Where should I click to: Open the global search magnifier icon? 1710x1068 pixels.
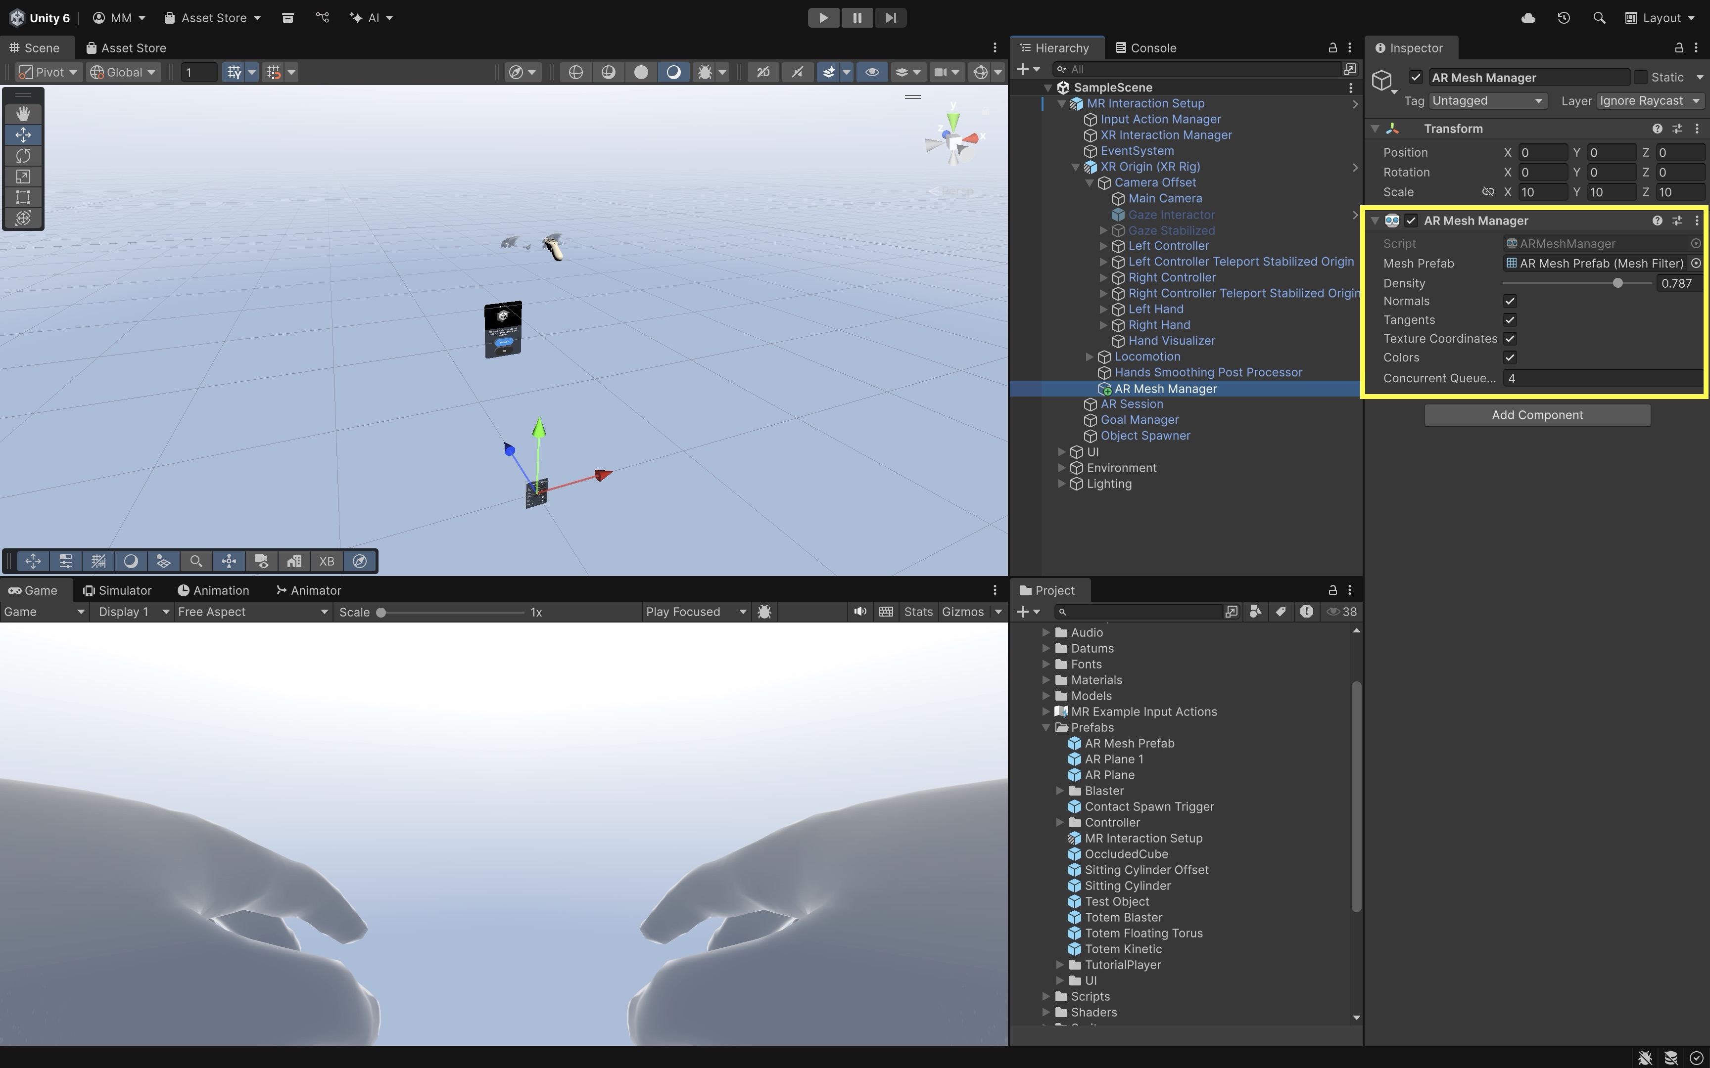(x=1599, y=18)
